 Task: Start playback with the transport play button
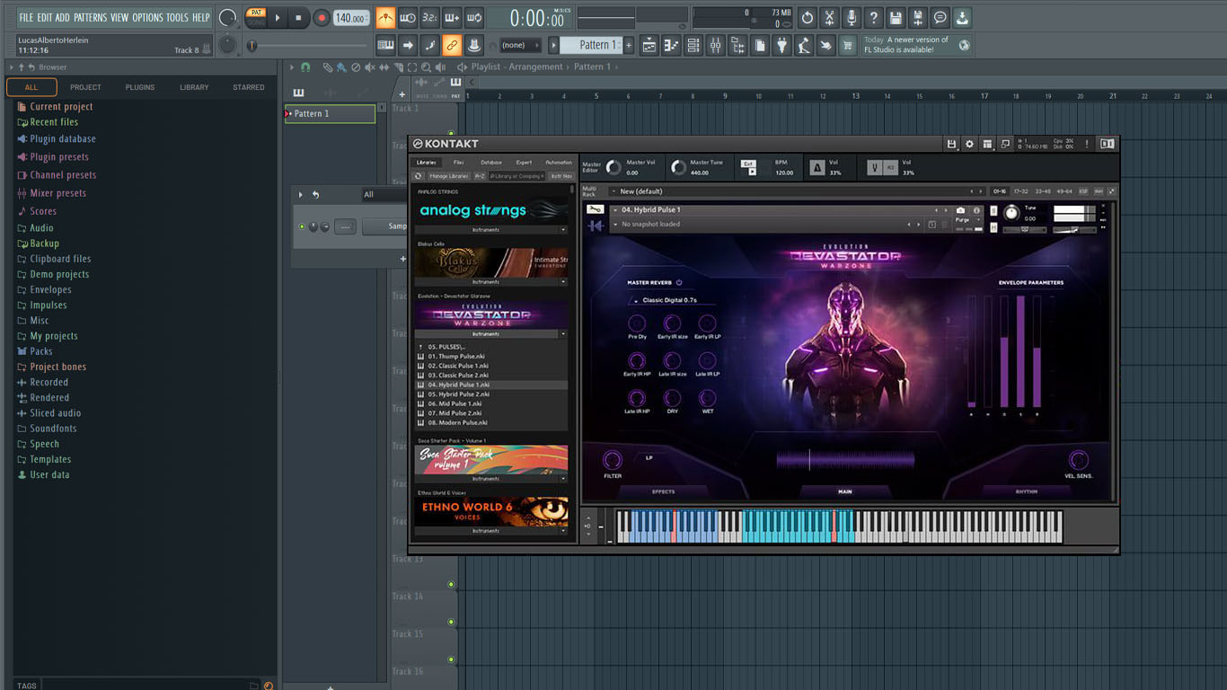[278, 17]
